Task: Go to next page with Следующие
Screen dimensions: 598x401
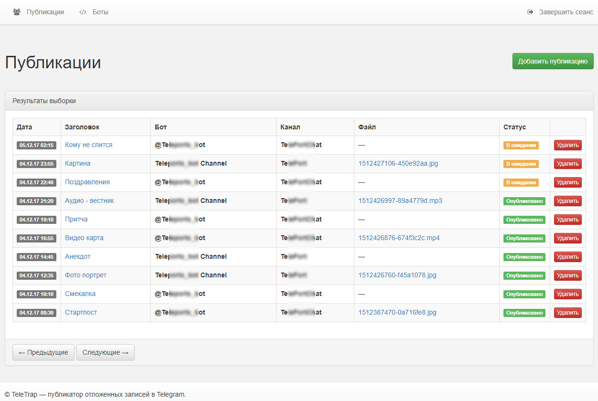Action: 106,352
